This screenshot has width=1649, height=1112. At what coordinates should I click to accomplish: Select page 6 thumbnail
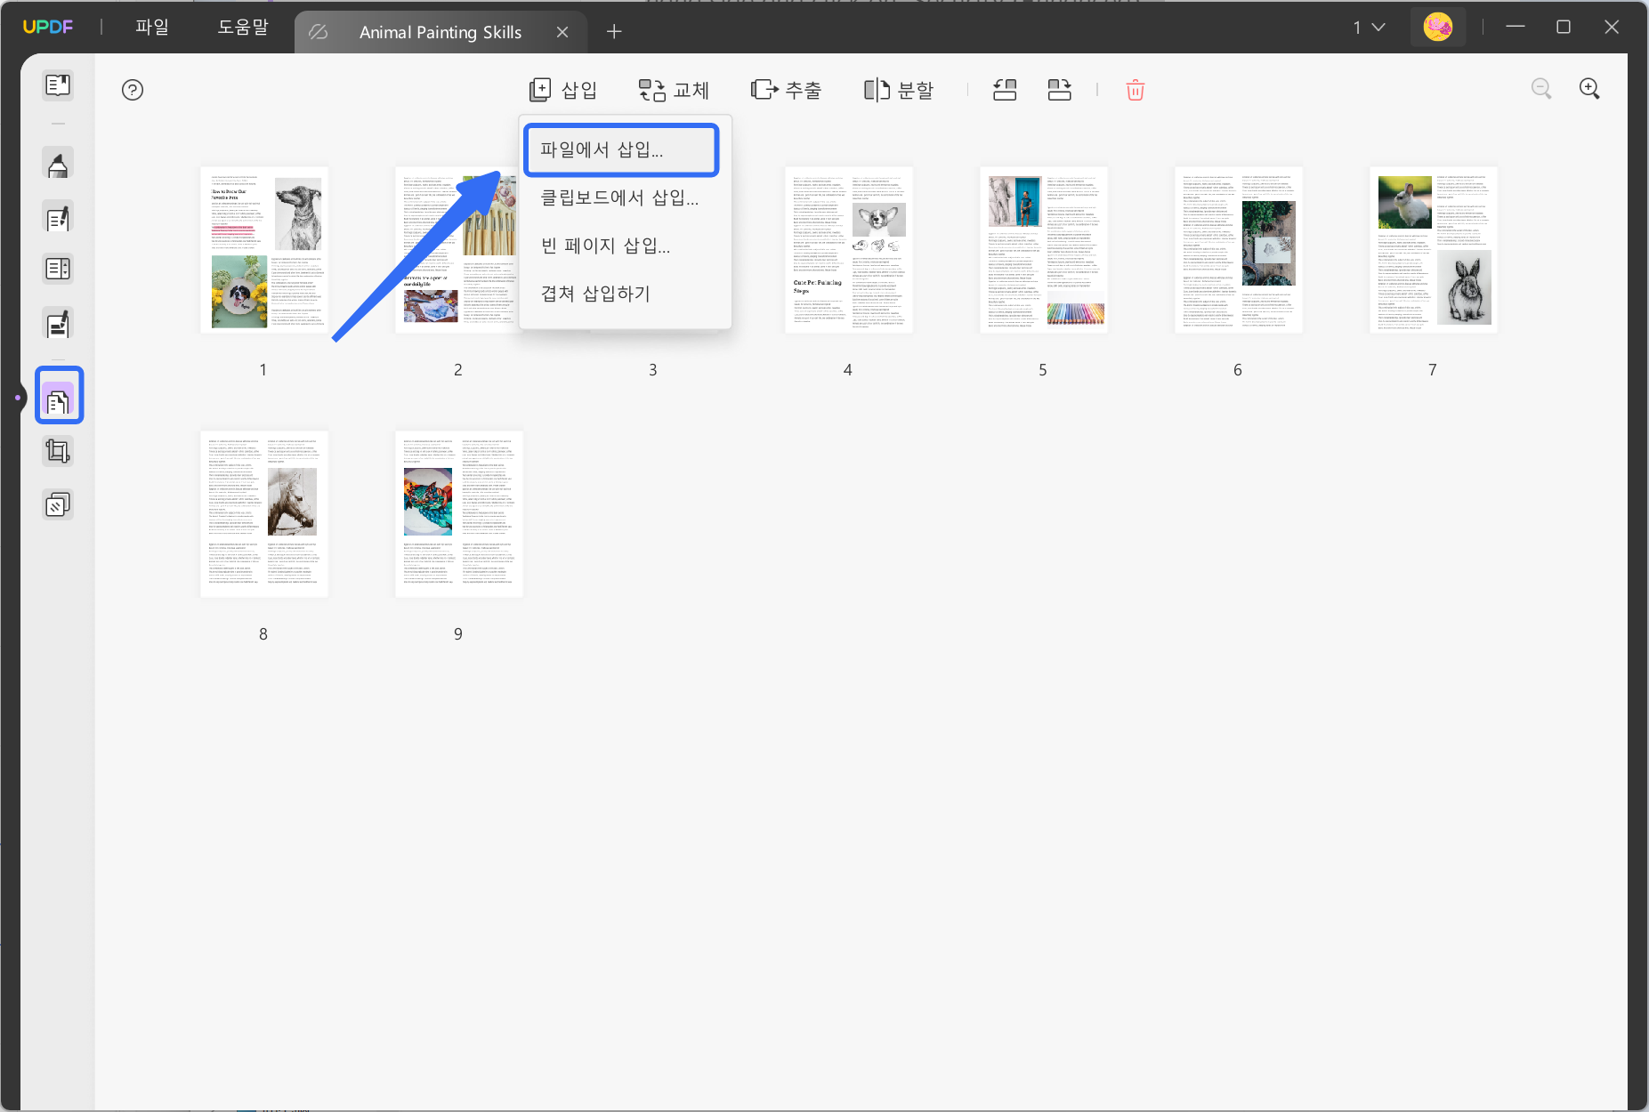coord(1238,250)
